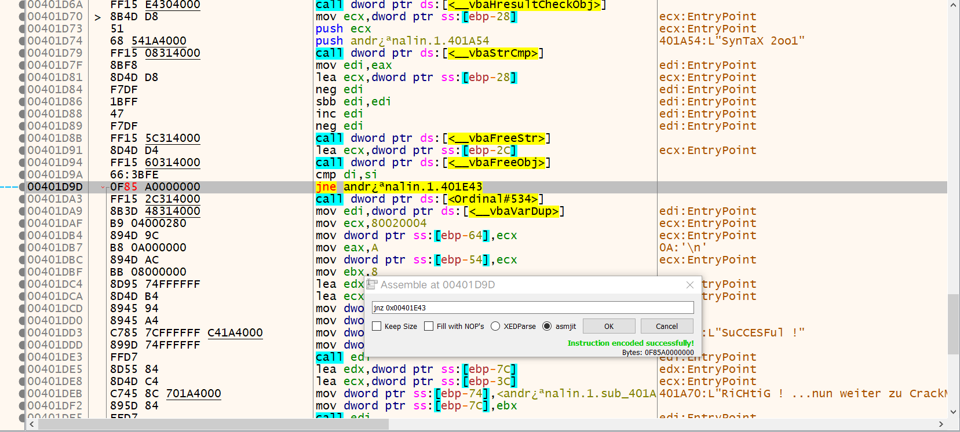Click the lea edx,[ebp-7C] instruction
960x432 pixels.
click(417, 369)
